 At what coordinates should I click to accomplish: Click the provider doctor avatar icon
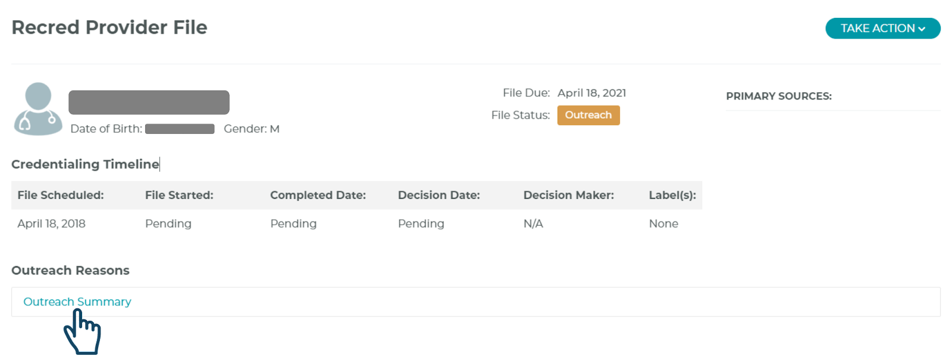[x=38, y=109]
